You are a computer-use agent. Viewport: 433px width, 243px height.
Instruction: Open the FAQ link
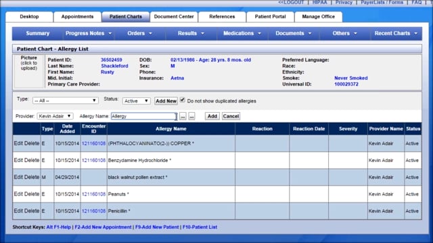(x=417, y=2)
